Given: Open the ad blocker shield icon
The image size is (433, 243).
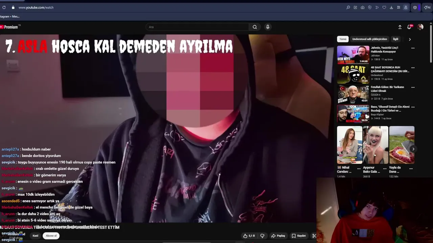Looking at the screenshot, I should click(x=370, y=7).
